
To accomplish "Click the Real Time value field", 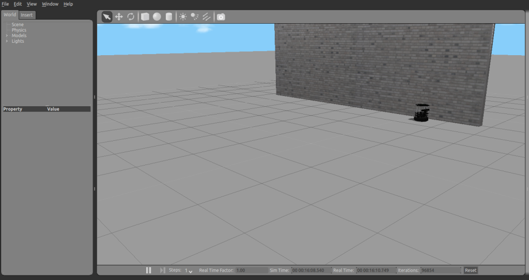I will pyautogui.click(x=376, y=270).
